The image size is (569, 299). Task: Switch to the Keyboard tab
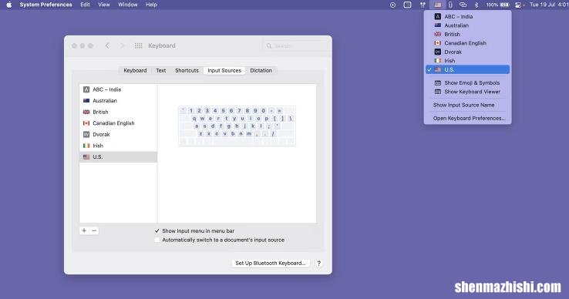pyautogui.click(x=135, y=70)
